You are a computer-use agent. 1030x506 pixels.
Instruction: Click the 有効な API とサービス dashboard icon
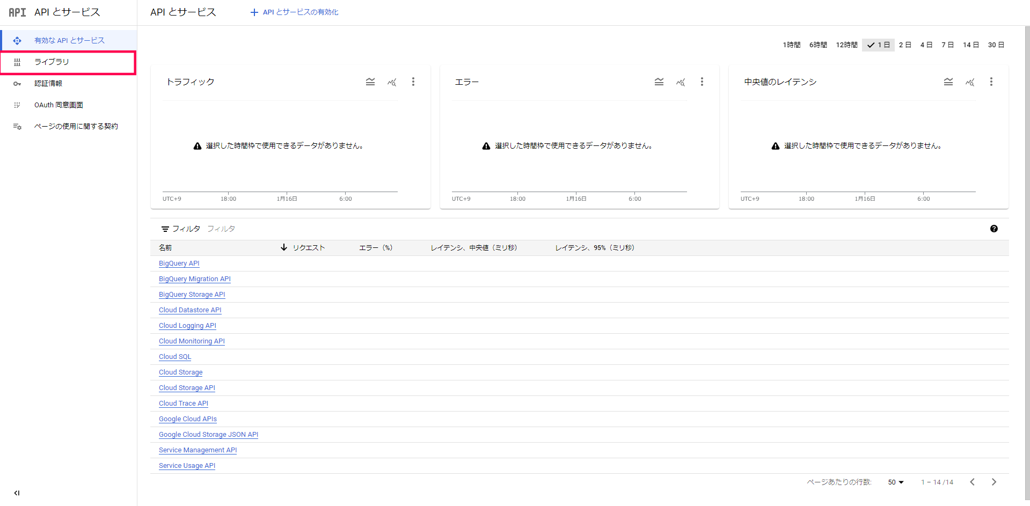pyautogui.click(x=17, y=40)
